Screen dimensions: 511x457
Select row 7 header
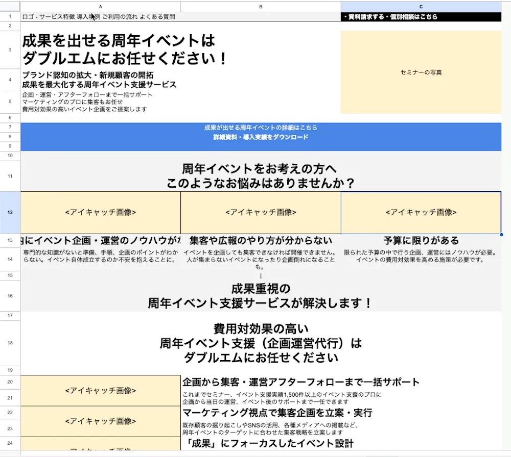[10, 127]
